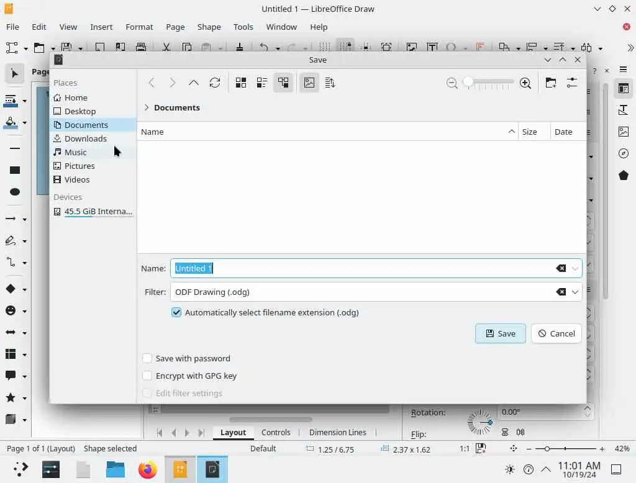Viewport: 636px width, 483px height.
Task: Open the File menu
Action: pyautogui.click(x=12, y=27)
